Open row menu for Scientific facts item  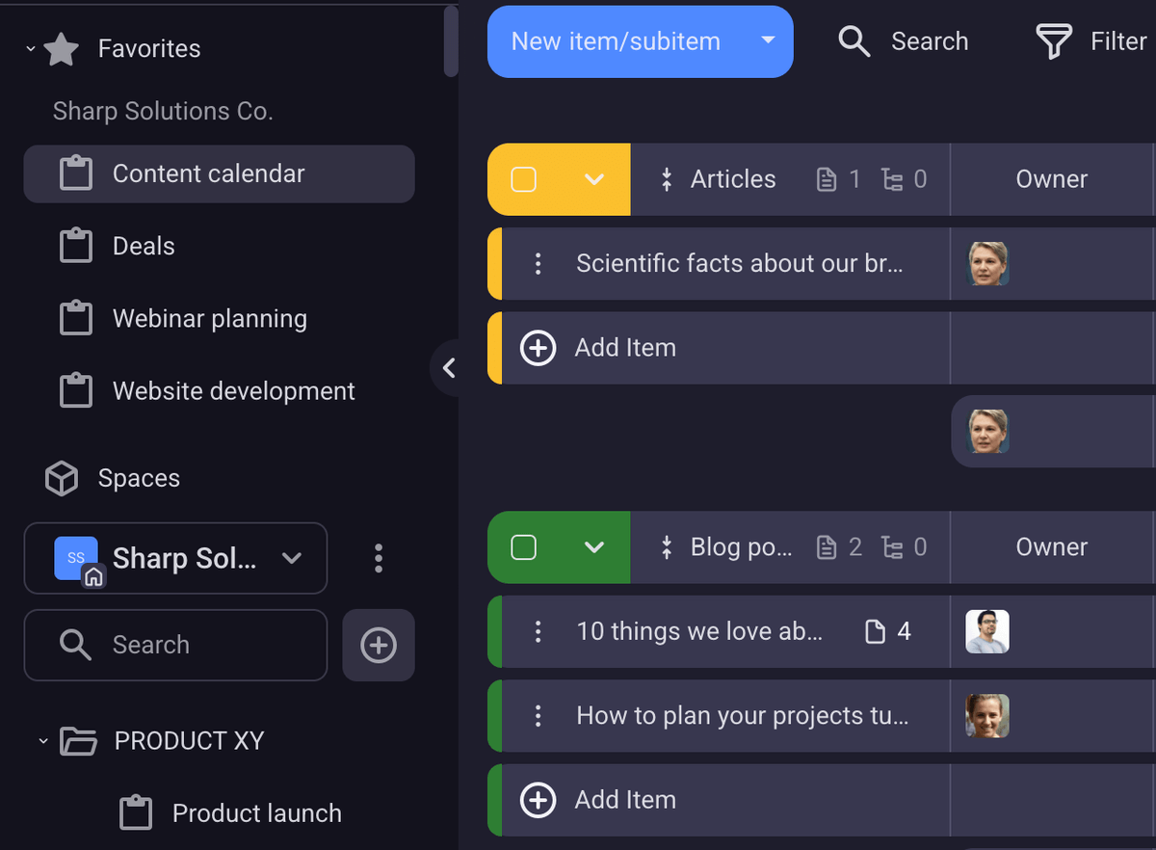point(538,264)
